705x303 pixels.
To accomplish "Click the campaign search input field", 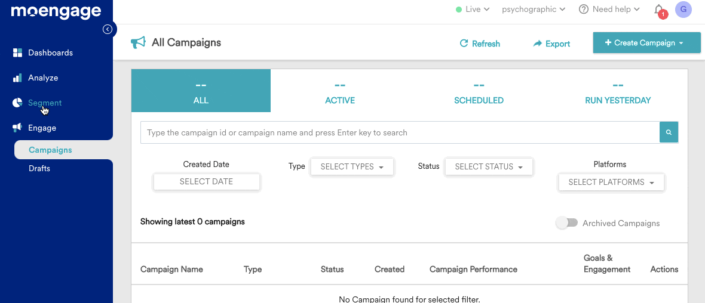I will pos(399,132).
